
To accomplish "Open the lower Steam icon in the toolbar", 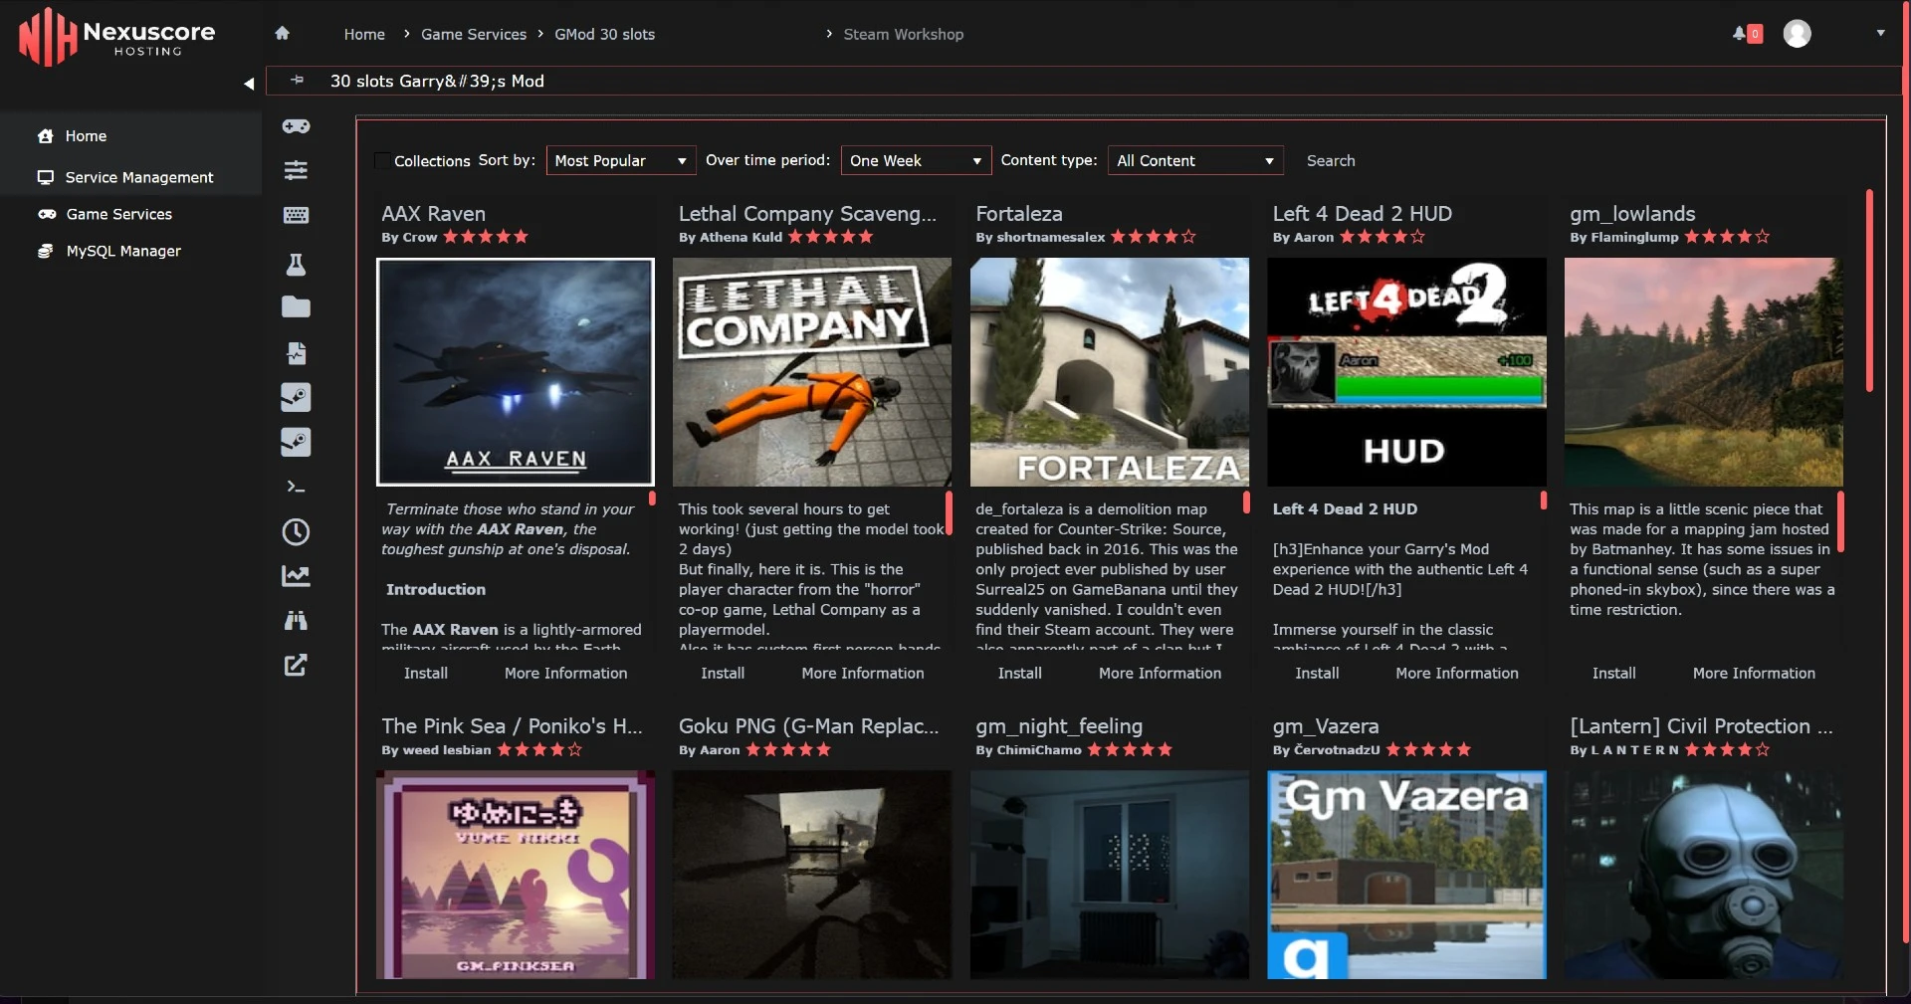I will pyautogui.click(x=296, y=442).
